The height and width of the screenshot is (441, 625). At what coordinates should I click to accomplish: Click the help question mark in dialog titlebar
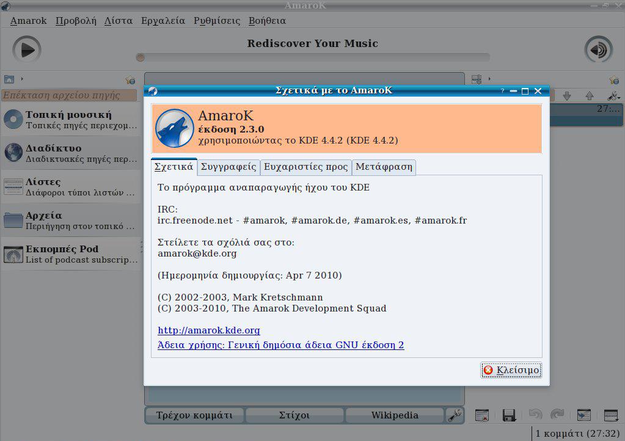click(502, 91)
